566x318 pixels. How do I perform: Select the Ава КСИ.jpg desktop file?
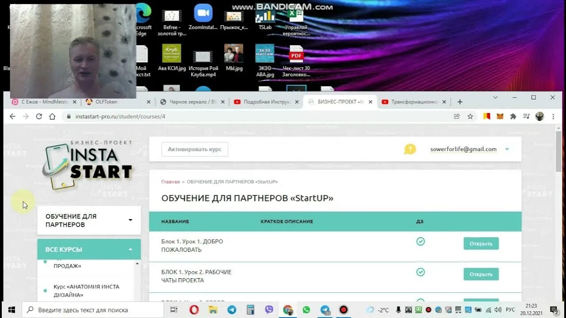pyautogui.click(x=172, y=57)
